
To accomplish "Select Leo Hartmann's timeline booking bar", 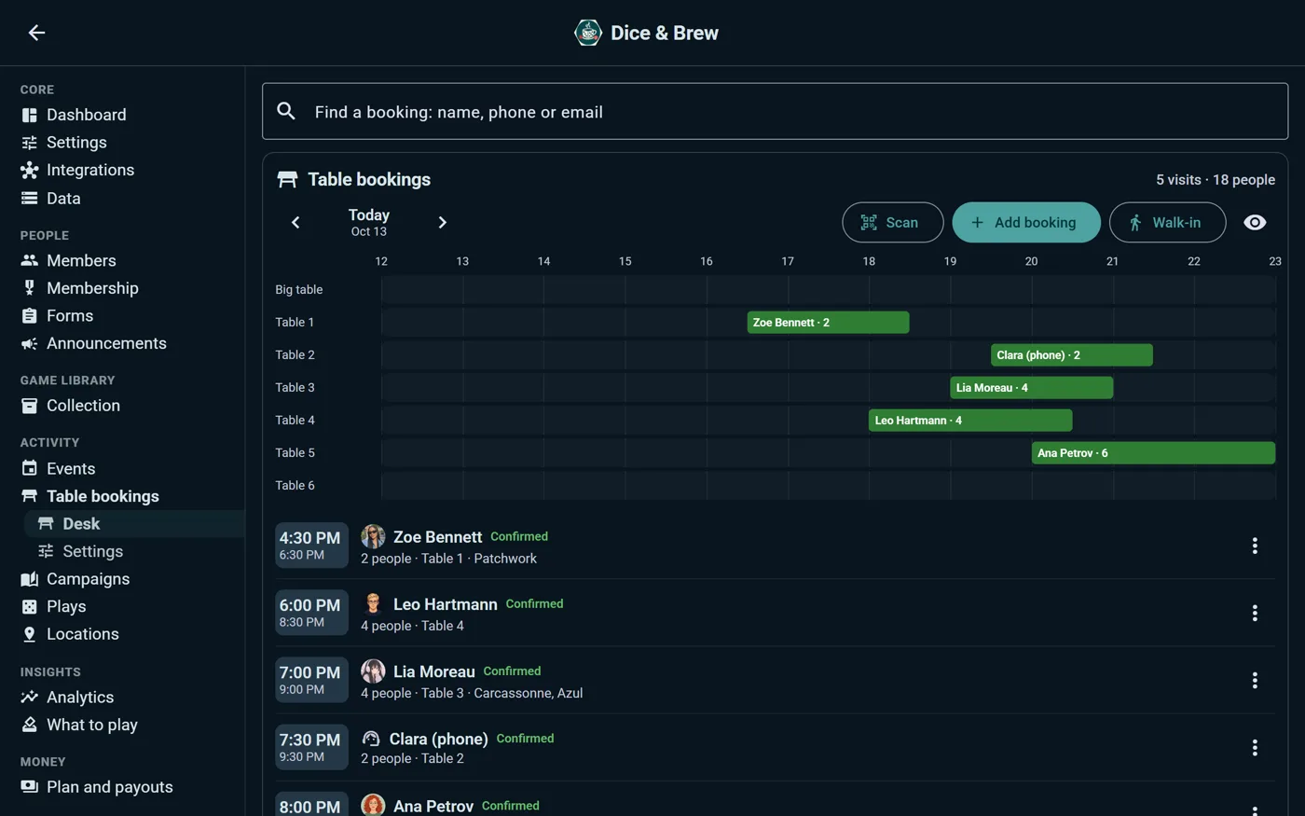I will 970,421.
